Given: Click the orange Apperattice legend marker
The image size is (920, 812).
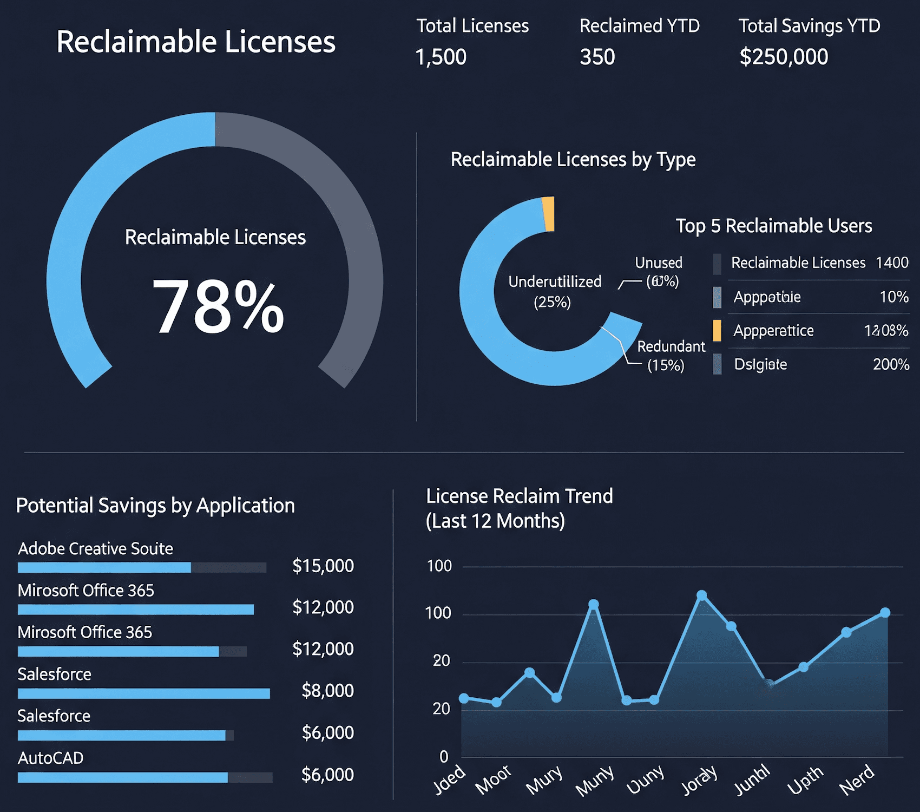Looking at the screenshot, I should 718,330.
